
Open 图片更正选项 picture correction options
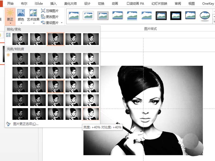[x=26, y=124]
